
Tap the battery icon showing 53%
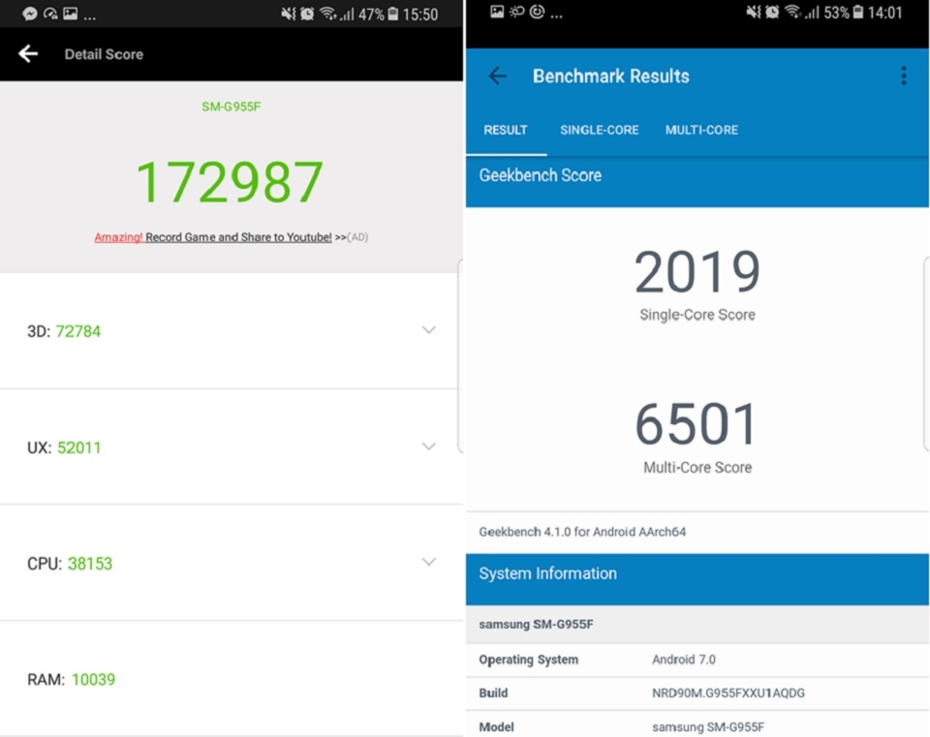coord(857,12)
